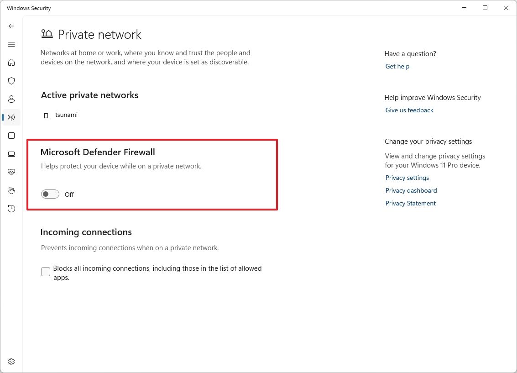The height and width of the screenshot is (373, 517).
Task: Navigate back with the arrow
Action: [11, 26]
